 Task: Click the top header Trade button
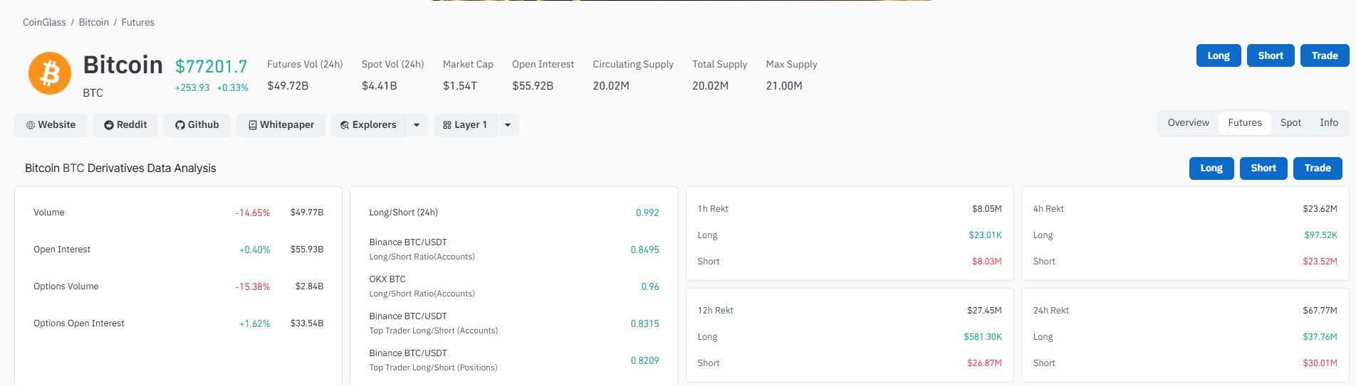tap(1325, 55)
